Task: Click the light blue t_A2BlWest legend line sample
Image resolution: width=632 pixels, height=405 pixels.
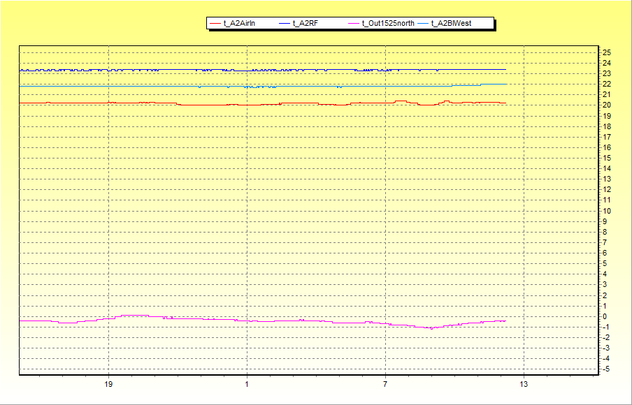Action: click(422, 24)
